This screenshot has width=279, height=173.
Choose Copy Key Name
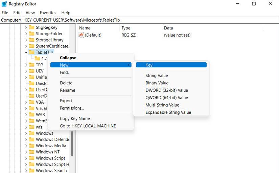coord(91,118)
